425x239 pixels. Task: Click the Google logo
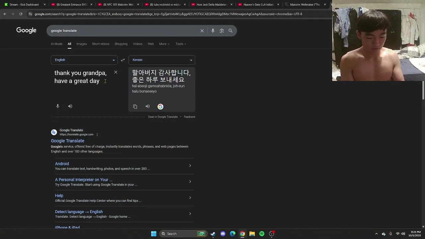(26, 31)
